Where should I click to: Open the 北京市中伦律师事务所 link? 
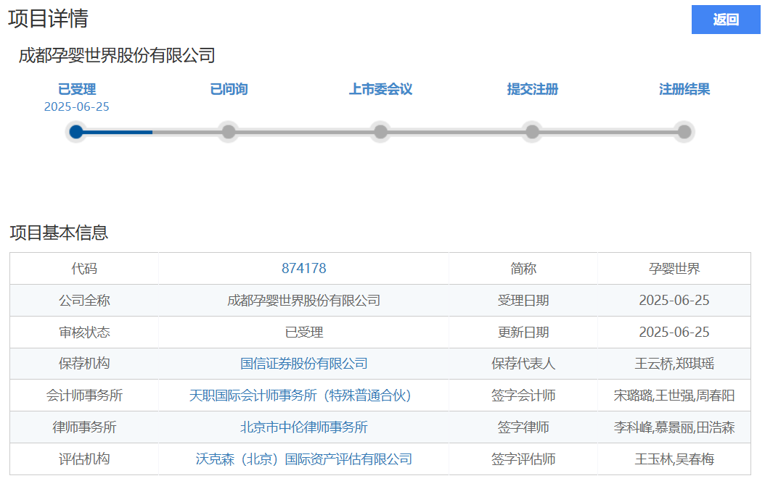click(x=303, y=427)
